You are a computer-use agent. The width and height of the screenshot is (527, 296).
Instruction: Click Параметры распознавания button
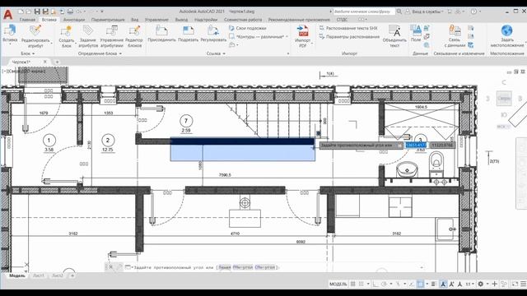[x=349, y=36]
